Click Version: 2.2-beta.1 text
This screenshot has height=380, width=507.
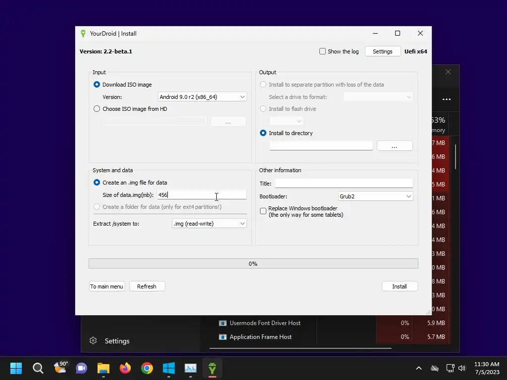(x=106, y=51)
